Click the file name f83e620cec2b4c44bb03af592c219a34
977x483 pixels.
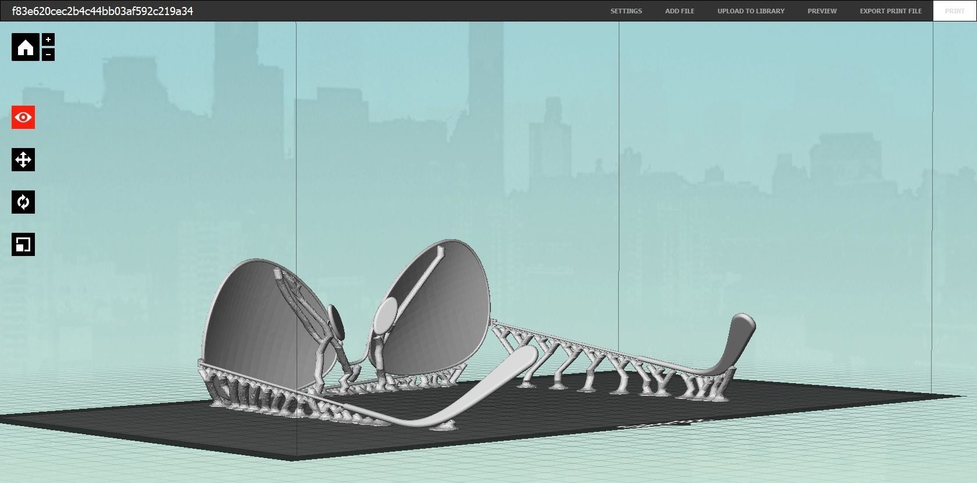(102, 11)
